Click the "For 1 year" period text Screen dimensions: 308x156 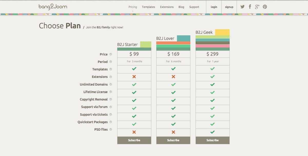(x=213, y=61)
